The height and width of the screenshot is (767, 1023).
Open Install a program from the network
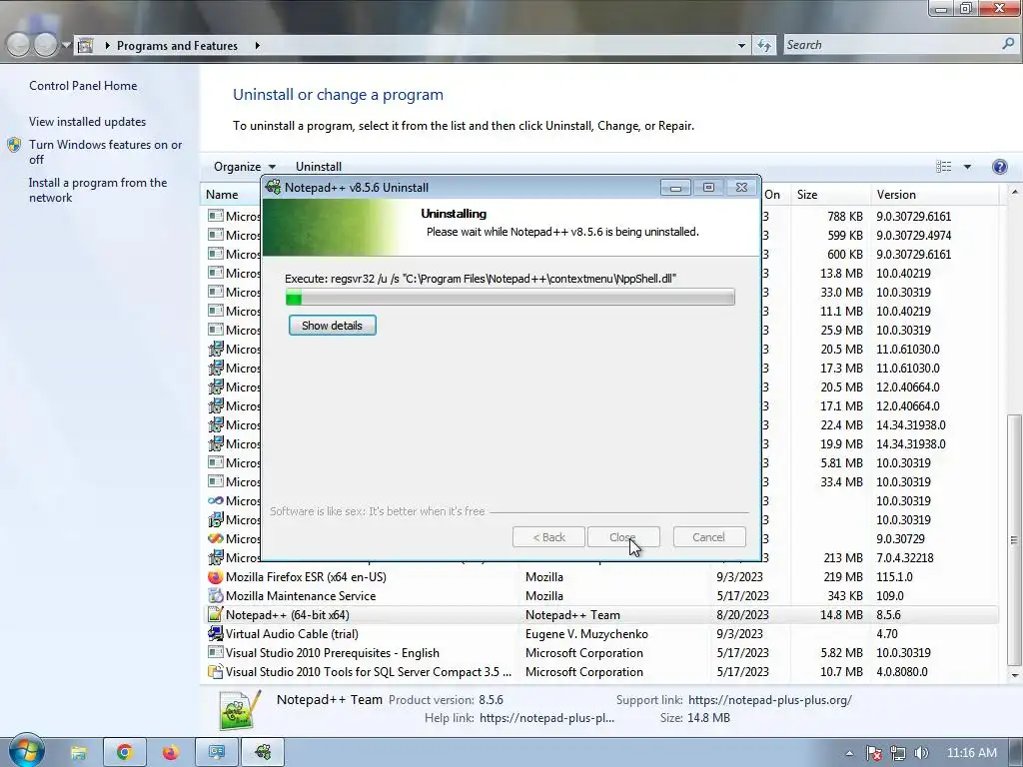coord(97,190)
